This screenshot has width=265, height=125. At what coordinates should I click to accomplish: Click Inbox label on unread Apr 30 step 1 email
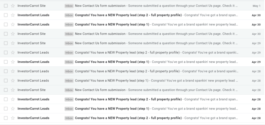tap(69, 24)
